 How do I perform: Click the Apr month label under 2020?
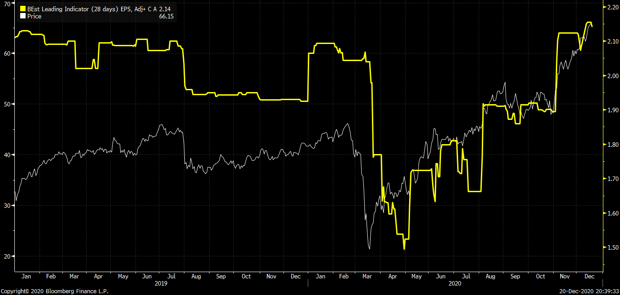(392, 277)
